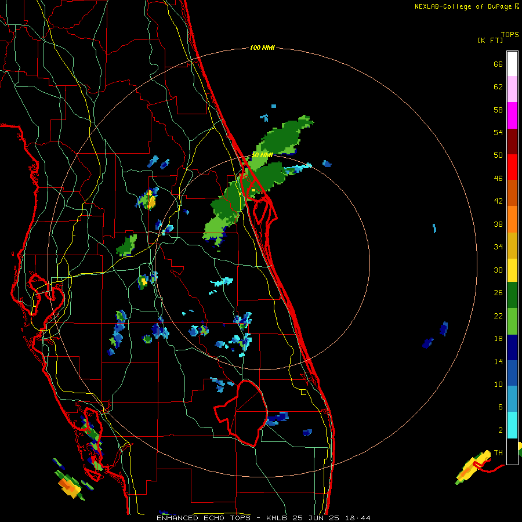The width and height of the screenshot is (522, 522).
Task: Select the cyan legend swatch
Action: point(512,425)
